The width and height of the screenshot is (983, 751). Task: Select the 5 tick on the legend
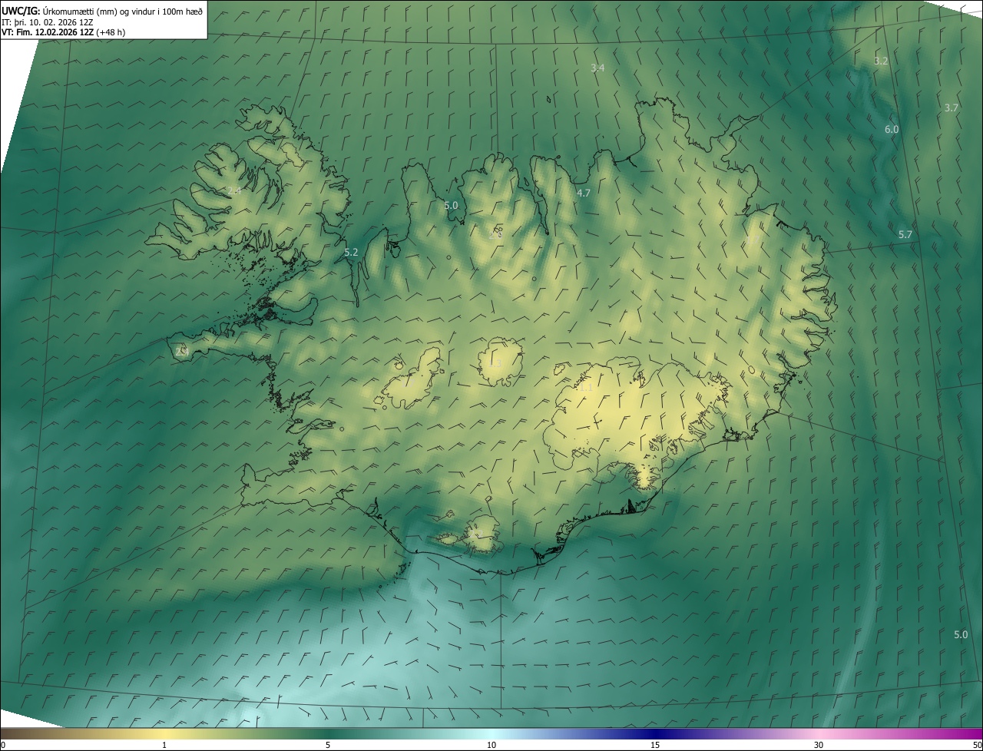pyautogui.click(x=328, y=745)
